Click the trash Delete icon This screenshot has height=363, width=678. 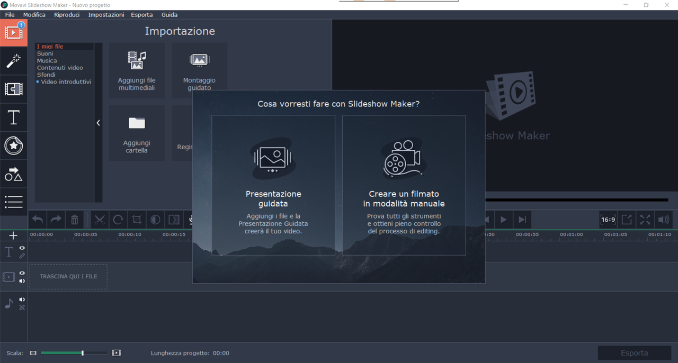click(74, 219)
